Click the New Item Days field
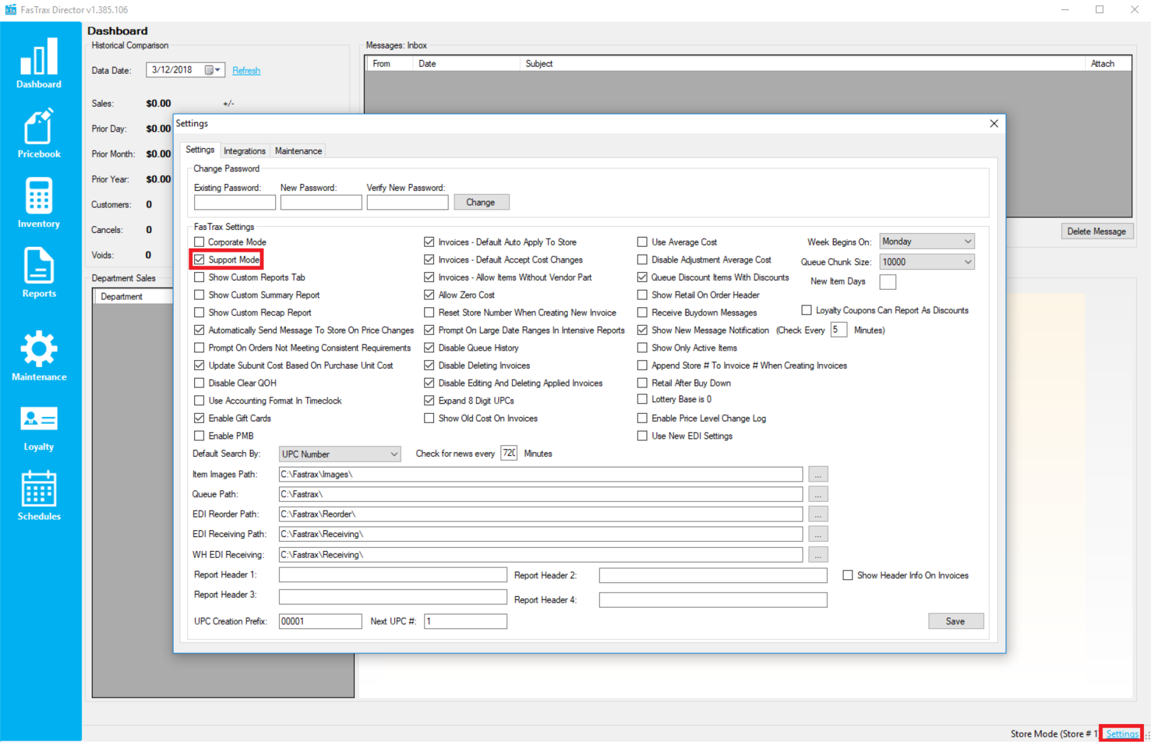Screen dimensions: 1151x742 (x=887, y=281)
